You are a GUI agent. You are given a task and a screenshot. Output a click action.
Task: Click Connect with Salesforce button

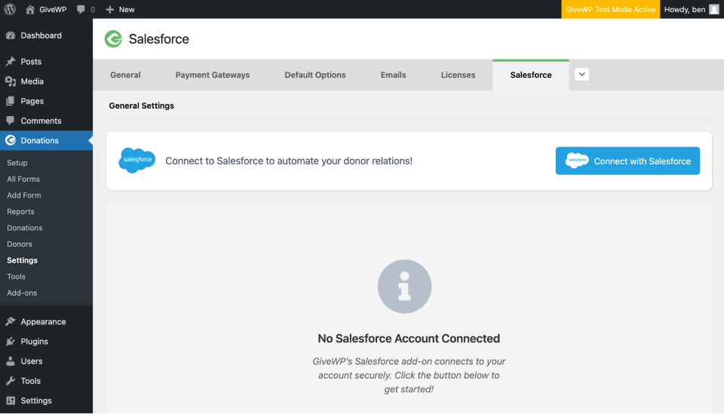(627, 161)
